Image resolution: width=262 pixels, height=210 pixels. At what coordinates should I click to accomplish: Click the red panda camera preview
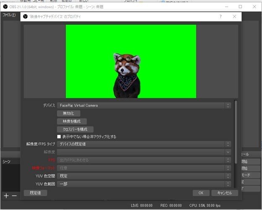click(131, 61)
